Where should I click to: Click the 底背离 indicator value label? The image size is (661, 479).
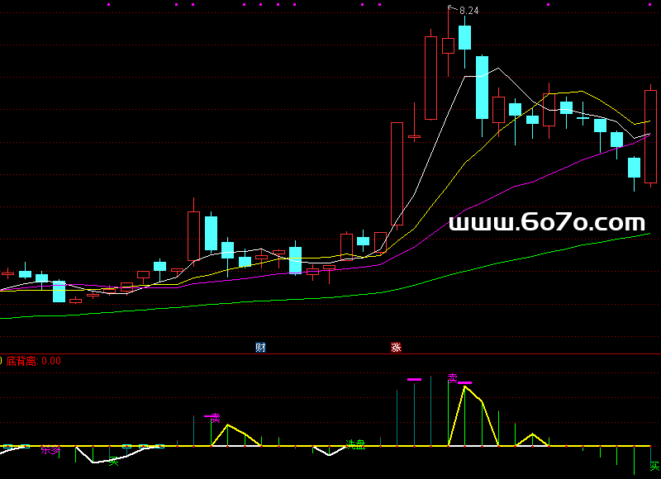(x=33, y=361)
